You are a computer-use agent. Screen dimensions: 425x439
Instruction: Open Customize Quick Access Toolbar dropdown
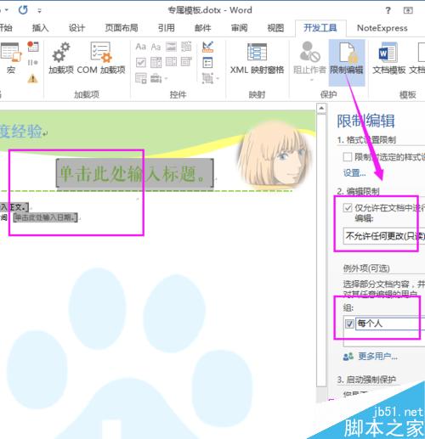40,11
